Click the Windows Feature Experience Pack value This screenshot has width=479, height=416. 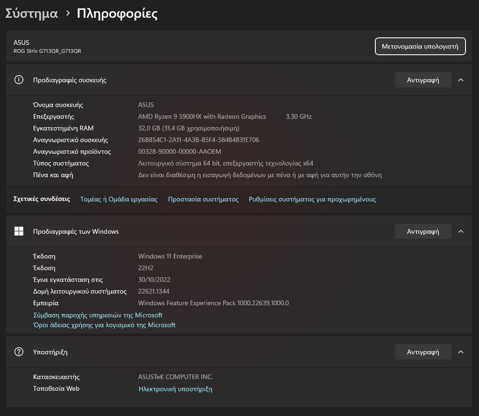point(213,303)
